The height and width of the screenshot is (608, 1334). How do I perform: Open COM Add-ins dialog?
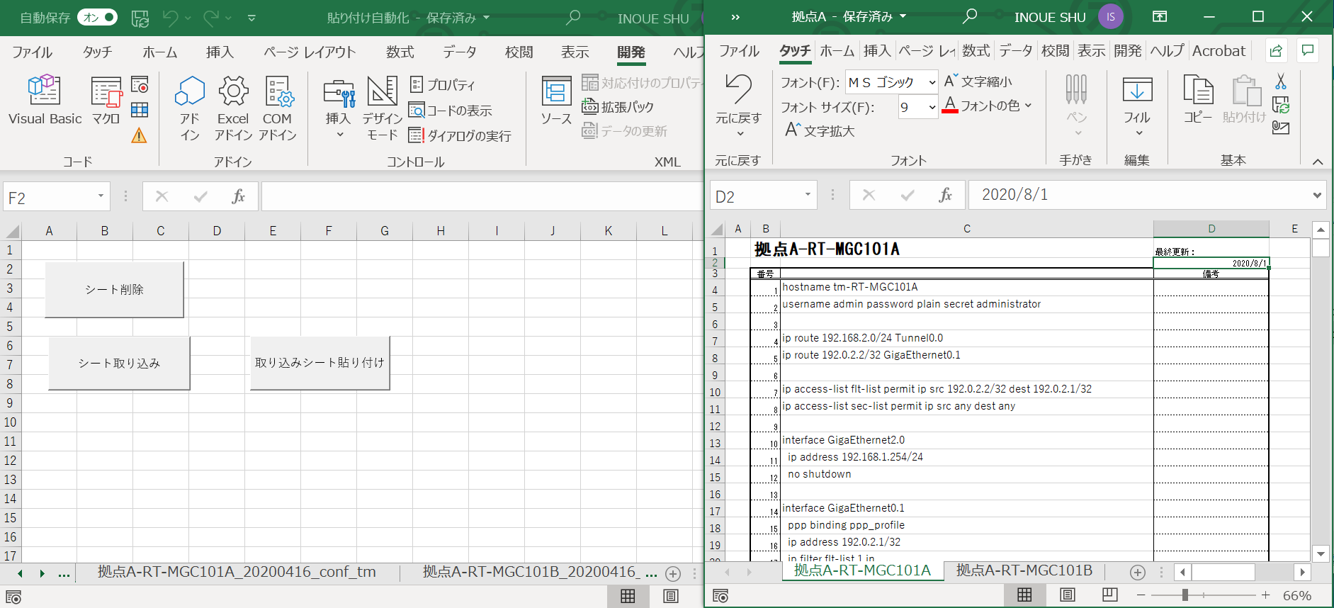(277, 108)
